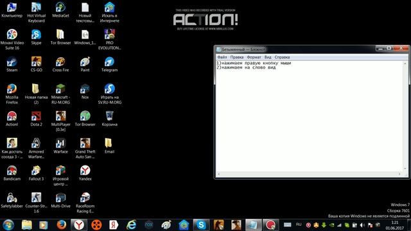Select the SafetyJabber desktop icon
The width and height of the screenshot is (411, 231).
[12, 201]
